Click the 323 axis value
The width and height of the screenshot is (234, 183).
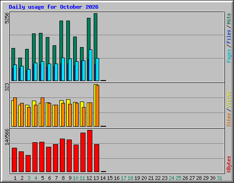tap(7, 87)
